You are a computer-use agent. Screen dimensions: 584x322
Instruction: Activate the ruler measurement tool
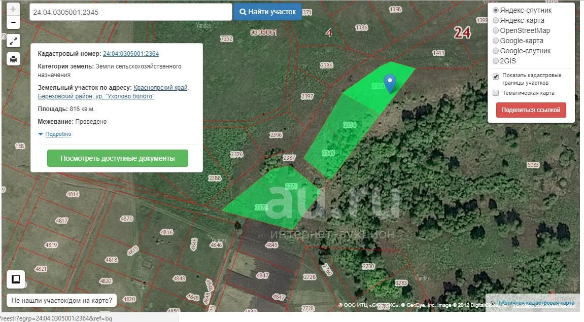16,279
